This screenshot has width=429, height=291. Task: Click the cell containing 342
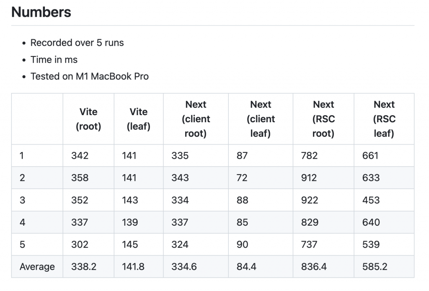[80, 156]
